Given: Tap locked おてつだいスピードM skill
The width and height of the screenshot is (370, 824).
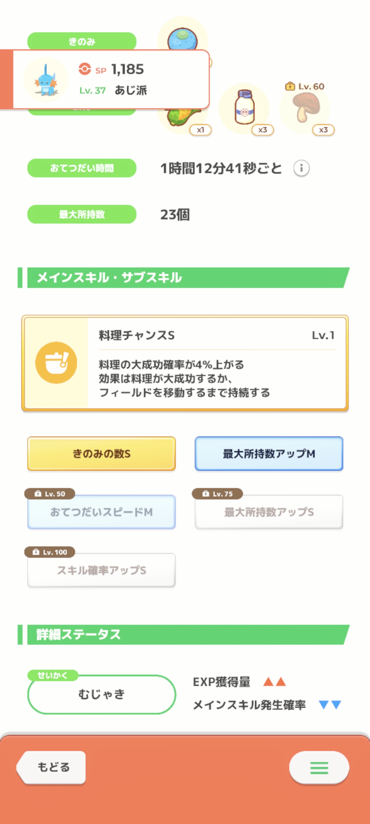Looking at the screenshot, I should click(x=102, y=512).
